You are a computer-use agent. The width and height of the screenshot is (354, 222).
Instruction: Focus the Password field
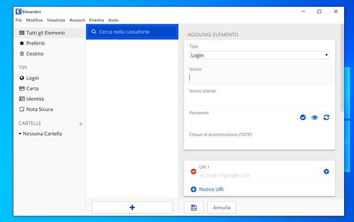click(x=243, y=121)
